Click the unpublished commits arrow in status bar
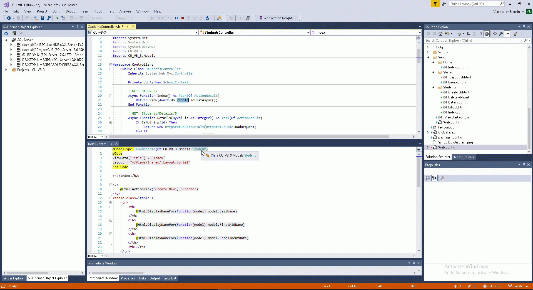Image resolution: width=533 pixels, height=290 pixels. click(458, 286)
